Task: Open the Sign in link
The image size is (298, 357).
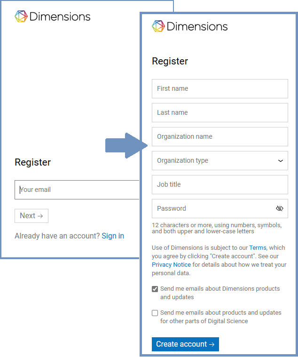Action: 113,236
